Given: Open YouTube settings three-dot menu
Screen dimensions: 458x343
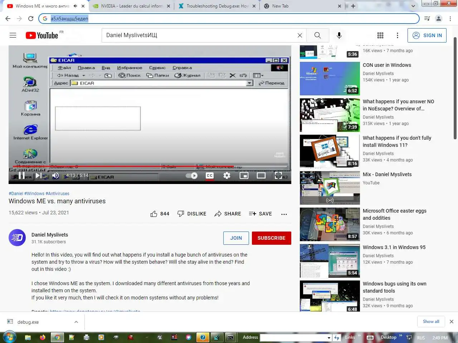Looking at the screenshot, I should 398,35.
